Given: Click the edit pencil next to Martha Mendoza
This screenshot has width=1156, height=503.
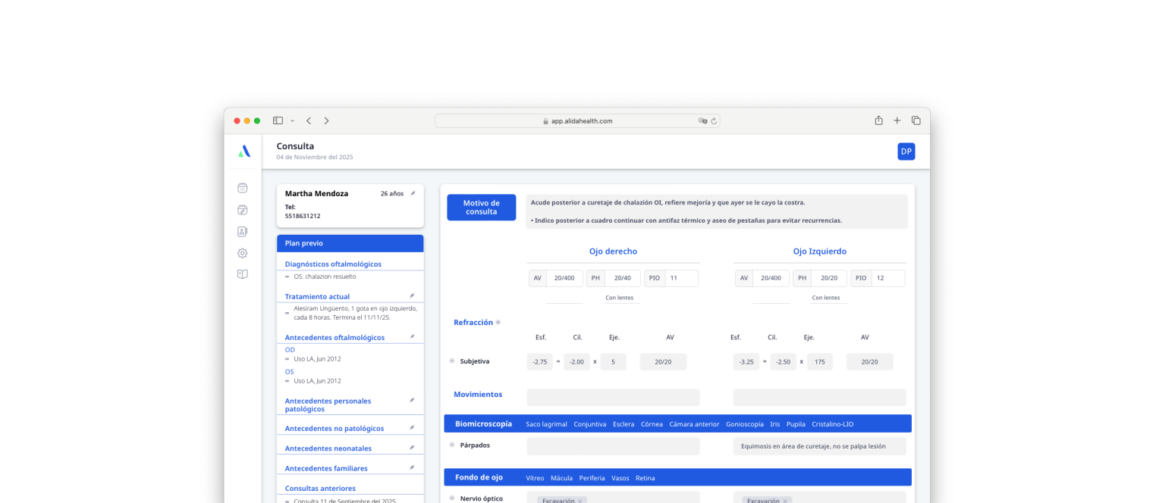Looking at the screenshot, I should click(x=413, y=193).
